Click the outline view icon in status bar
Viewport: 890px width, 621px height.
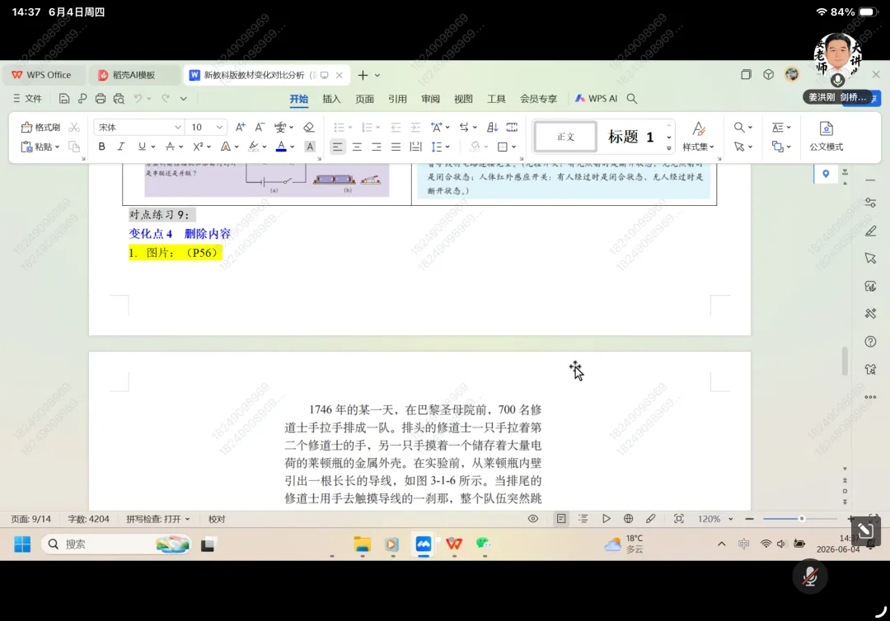(x=583, y=518)
